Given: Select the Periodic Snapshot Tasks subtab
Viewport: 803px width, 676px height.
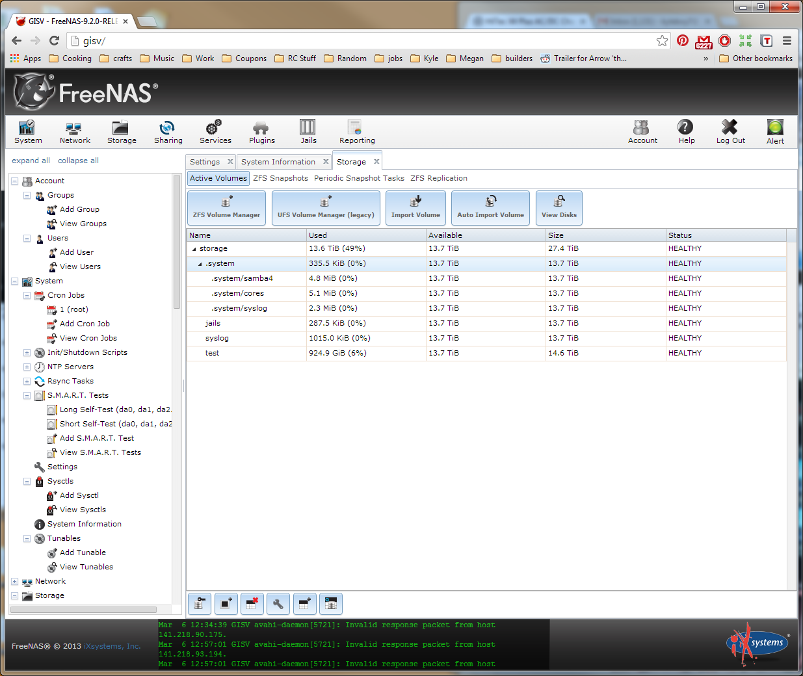Looking at the screenshot, I should click(x=359, y=178).
